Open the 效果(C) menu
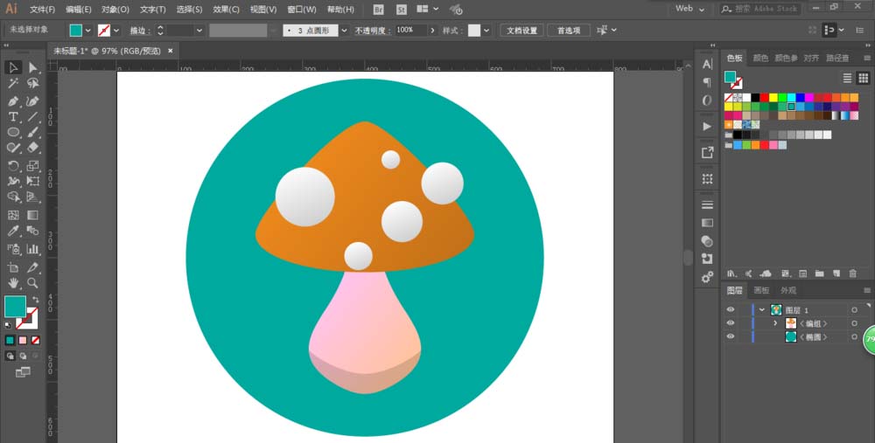875x443 pixels. [x=226, y=9]
